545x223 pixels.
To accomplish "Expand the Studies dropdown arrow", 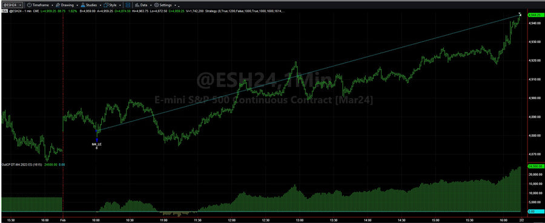I will click(100, 5).
